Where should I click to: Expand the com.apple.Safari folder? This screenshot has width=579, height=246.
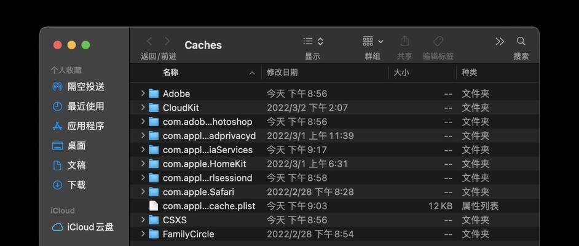[143, 192]
